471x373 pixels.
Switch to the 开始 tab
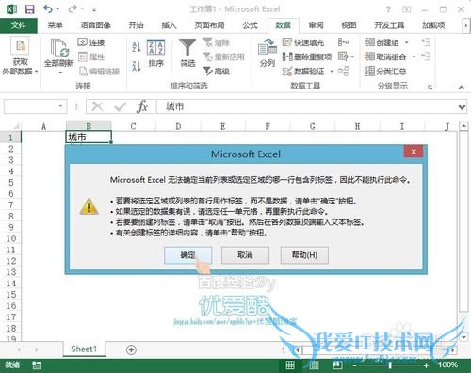(136, 25)
